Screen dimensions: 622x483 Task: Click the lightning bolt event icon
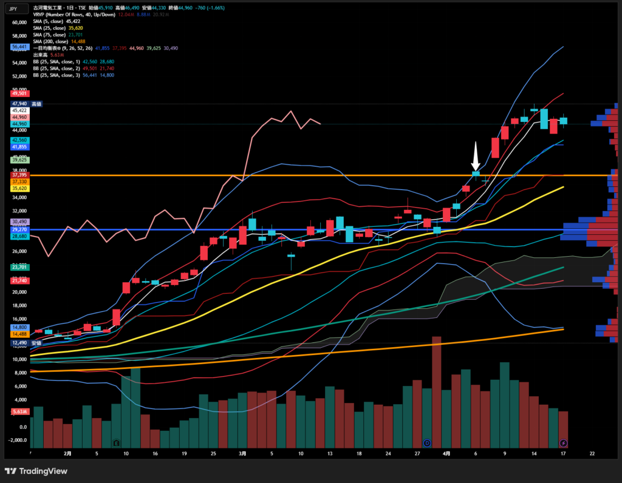click(x=563, y=443)
